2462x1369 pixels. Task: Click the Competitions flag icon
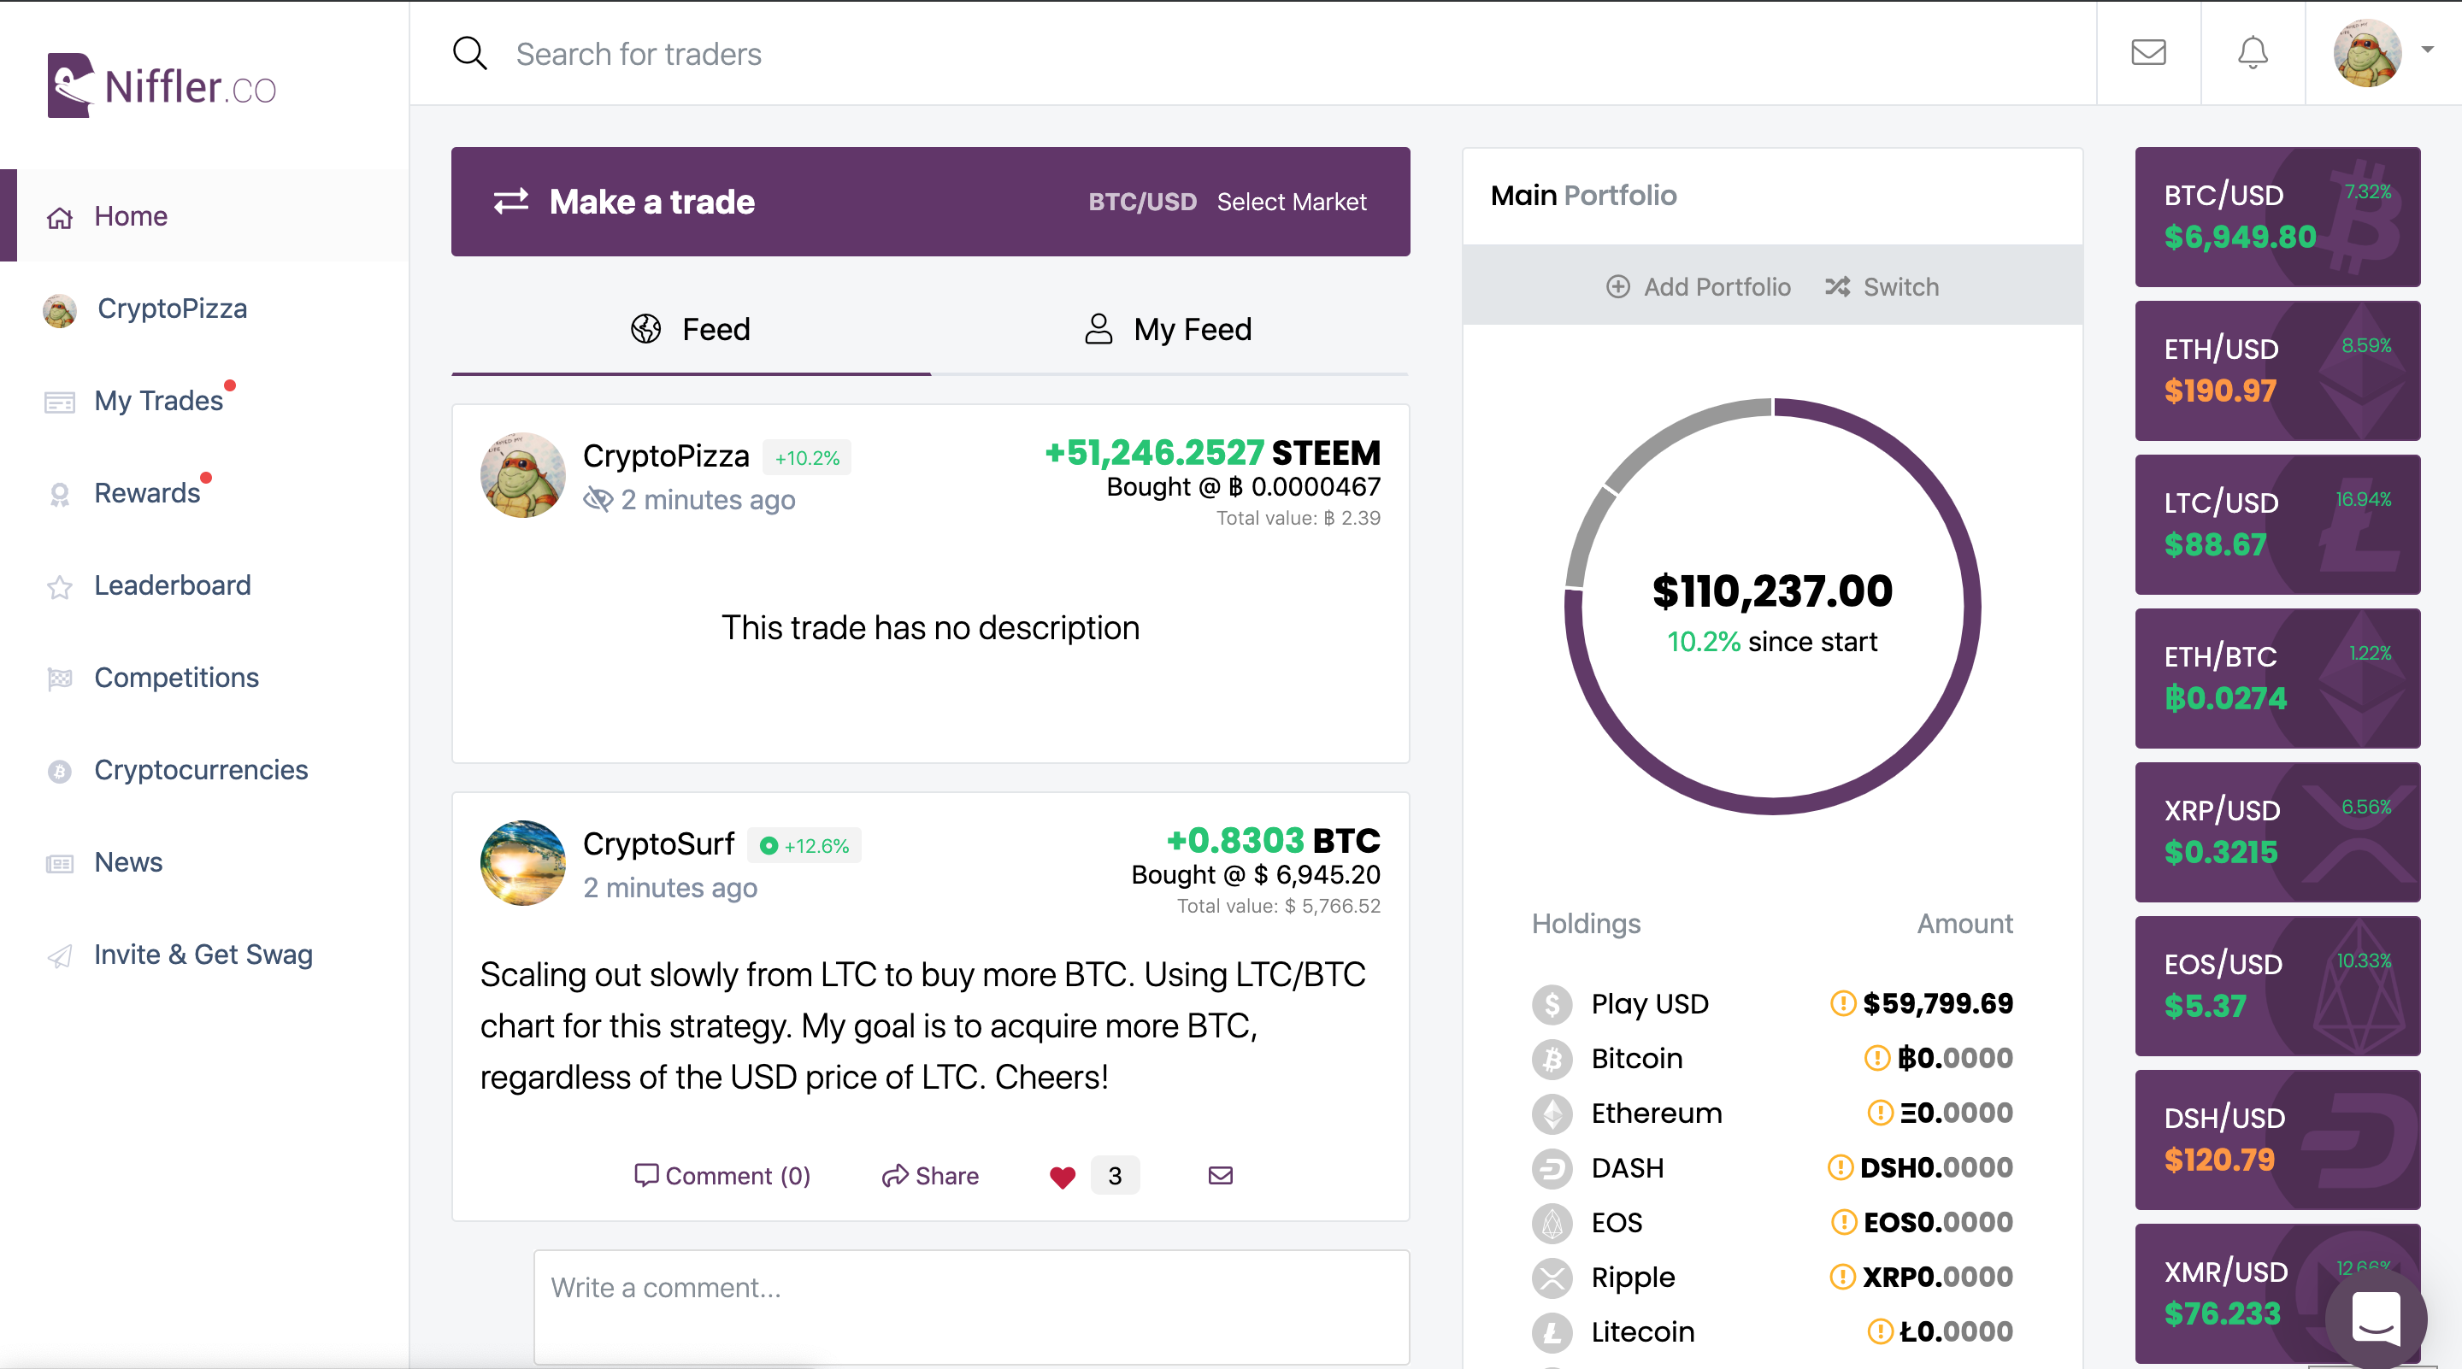[59, 679]
